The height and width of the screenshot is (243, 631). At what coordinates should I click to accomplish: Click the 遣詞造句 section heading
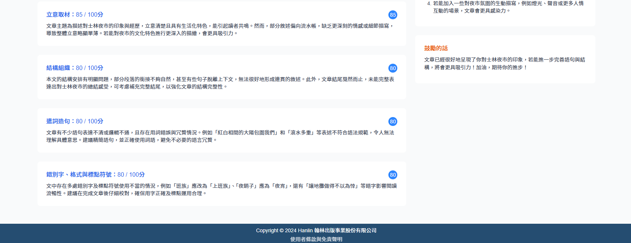click(x=58, y=121)
